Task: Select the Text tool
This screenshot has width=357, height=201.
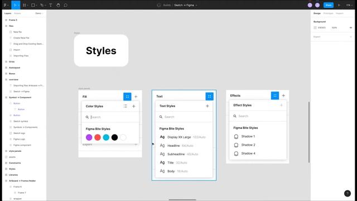Action: point(51,5)
